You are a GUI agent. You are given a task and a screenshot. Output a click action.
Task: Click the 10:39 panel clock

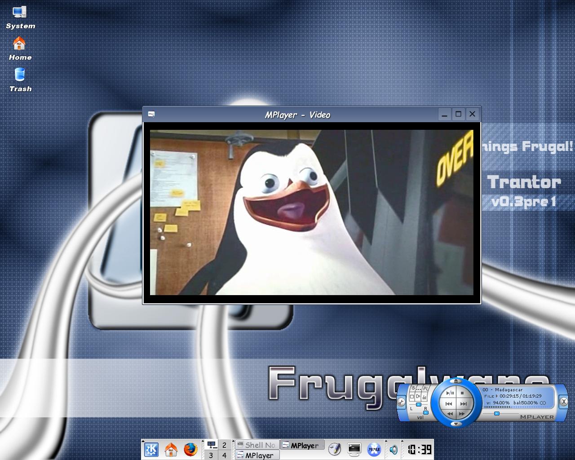(420, 449)
